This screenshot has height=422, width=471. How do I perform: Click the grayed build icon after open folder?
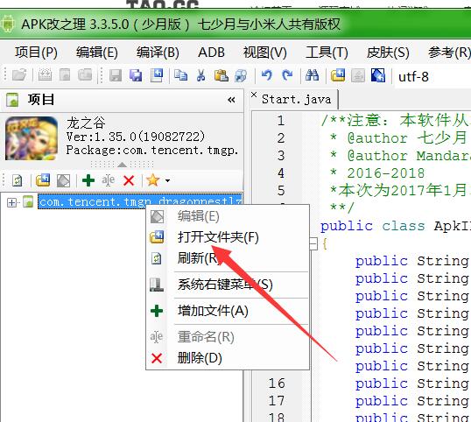tap(45, 75)
